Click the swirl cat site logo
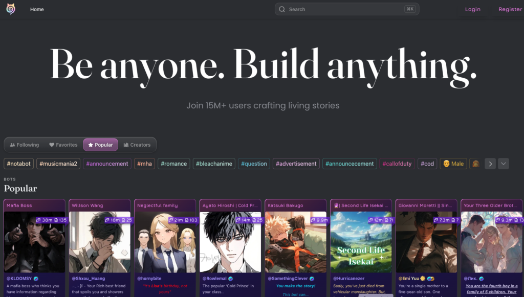The height and width of the screenshot is (297, 524). 11,9
